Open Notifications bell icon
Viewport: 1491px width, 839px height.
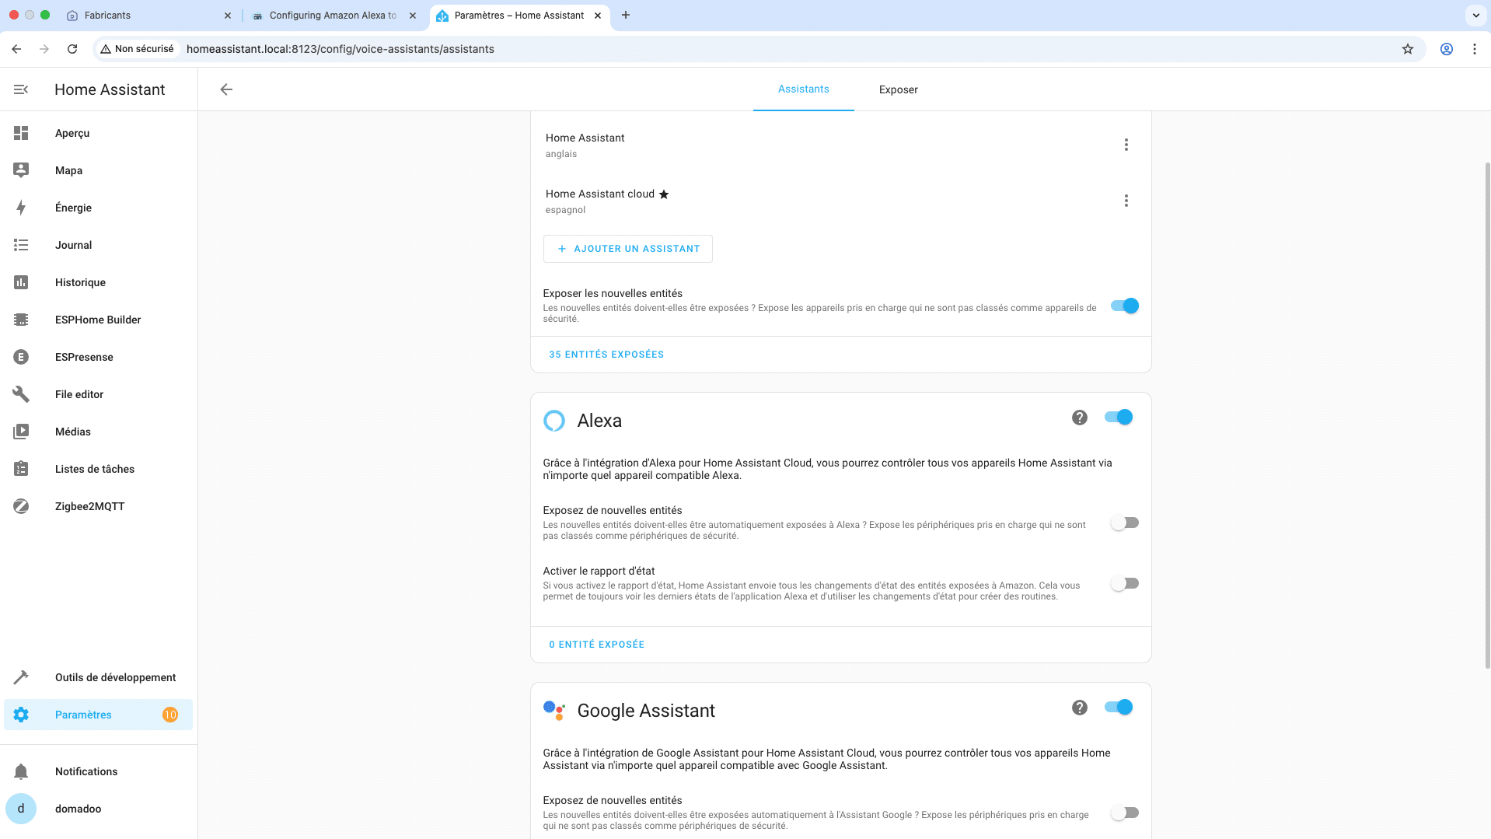[21, 771]
